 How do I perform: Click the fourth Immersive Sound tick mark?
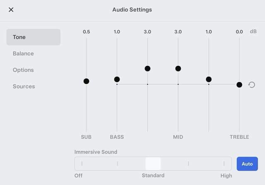pyautogui.click(x=188, y=164)
